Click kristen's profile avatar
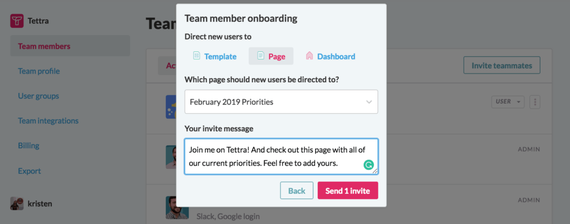 [17, 203]
